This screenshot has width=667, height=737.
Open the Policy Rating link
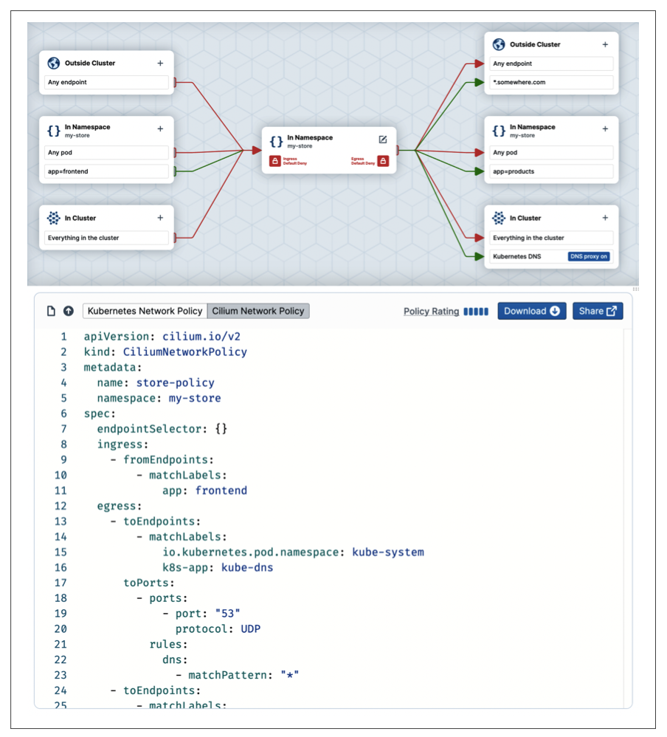tap(431, 312)
